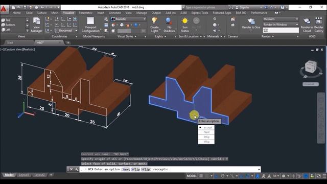Expand the Sun & Location panel

click(x=190, y=36)
